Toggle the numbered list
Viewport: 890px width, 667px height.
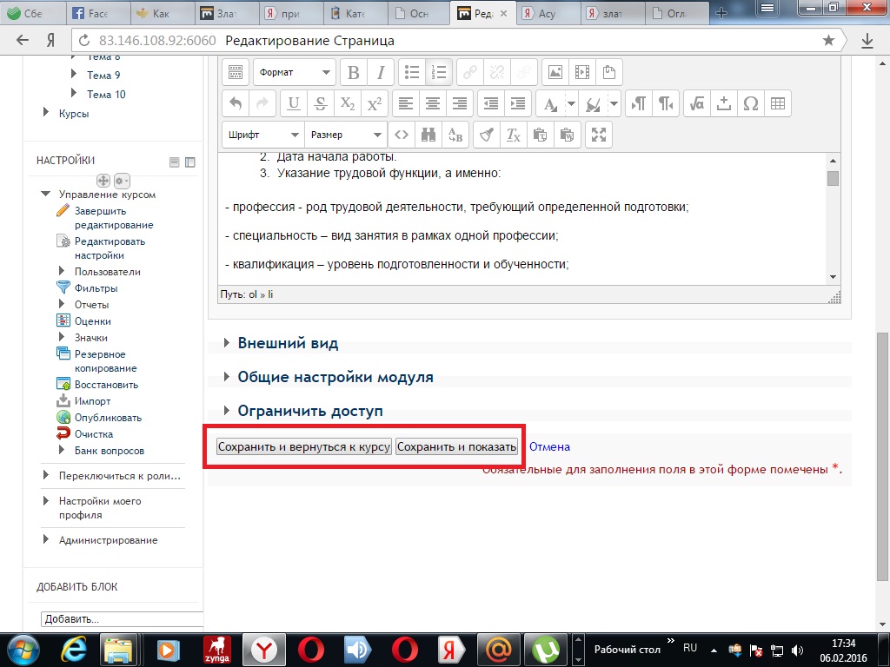[x=439, y=72]
